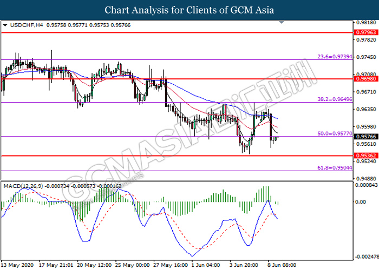Click the USDCHF,H4 symbol label

(27, 25)
